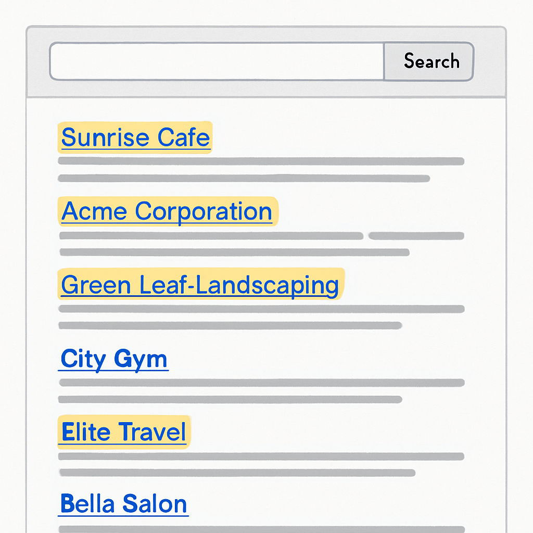
Task: Select the highlighted Acme Corporation text
Action: [x=166, y=211]
